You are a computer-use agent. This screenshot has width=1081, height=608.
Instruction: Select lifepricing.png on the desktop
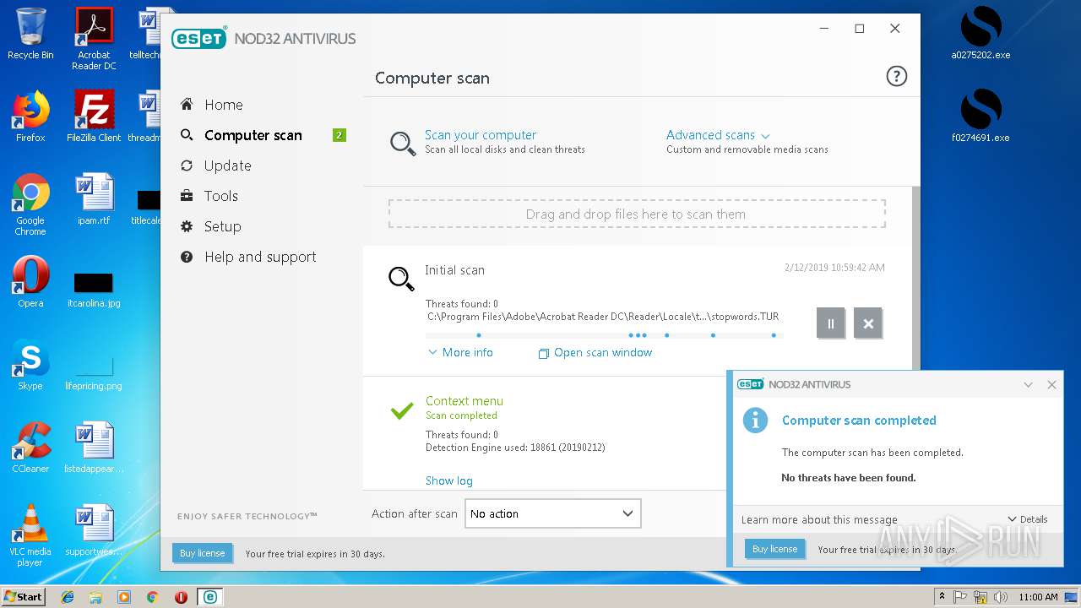[x=94, y=373]
